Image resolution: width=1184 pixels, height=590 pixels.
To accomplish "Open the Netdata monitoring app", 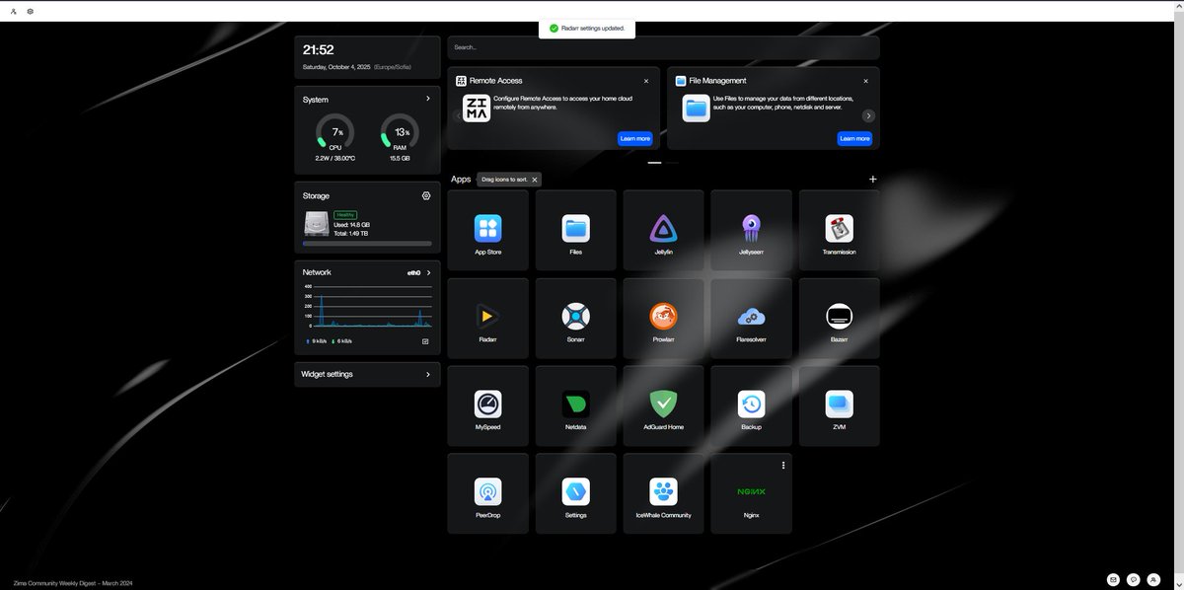I will pyautogui.click(x=576, y=406).
